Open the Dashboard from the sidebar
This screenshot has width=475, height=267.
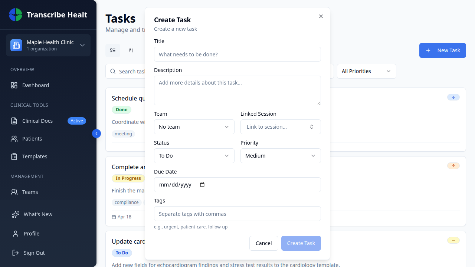pos(35,85)
